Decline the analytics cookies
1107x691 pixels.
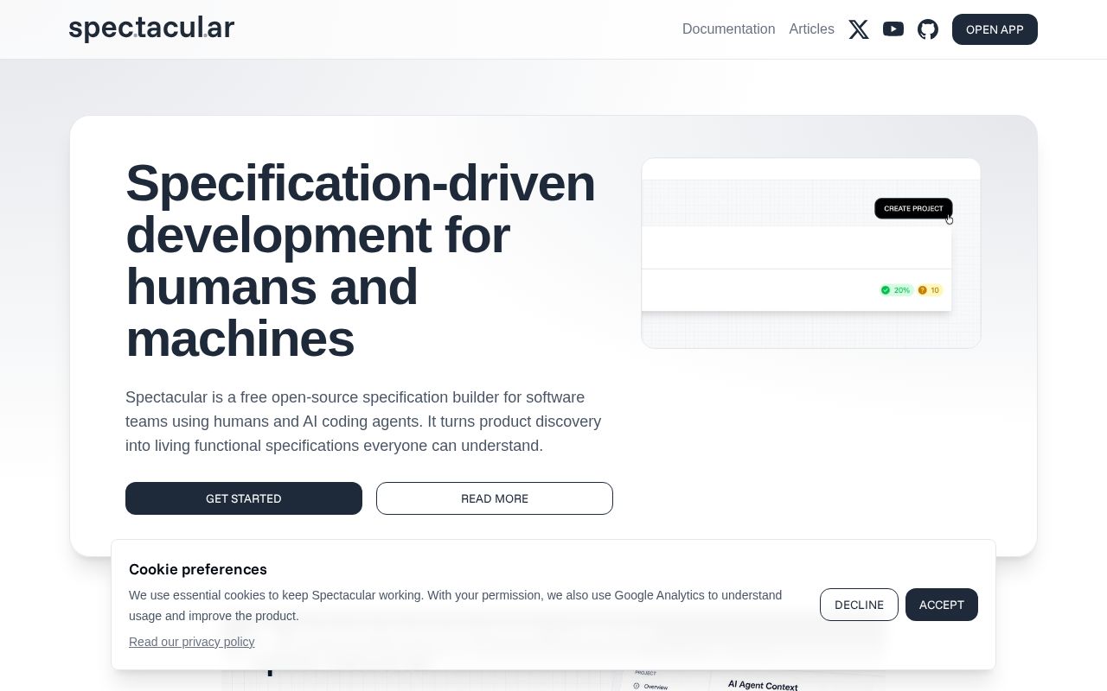point(859,605)
